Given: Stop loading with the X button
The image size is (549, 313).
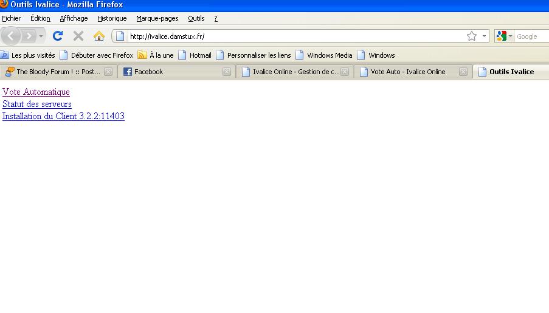Looking at the screenshot, I should [x=78, y=36].
